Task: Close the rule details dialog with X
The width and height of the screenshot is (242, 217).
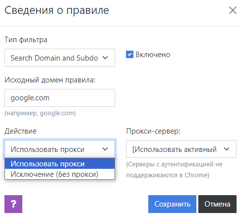Action: pyautogui.click(x=233, y=10)
